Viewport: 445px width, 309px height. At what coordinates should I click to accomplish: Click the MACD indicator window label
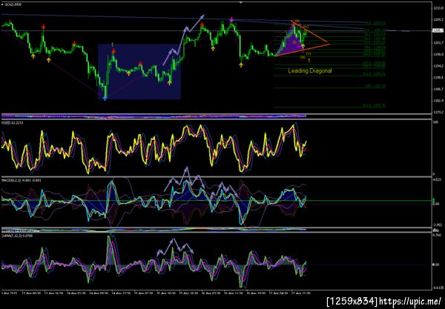22,180
